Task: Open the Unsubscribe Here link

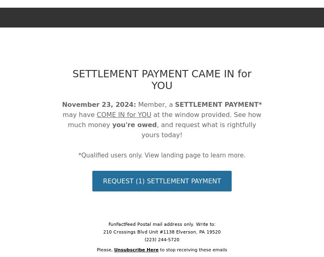Action: click(x=136, y=250)
